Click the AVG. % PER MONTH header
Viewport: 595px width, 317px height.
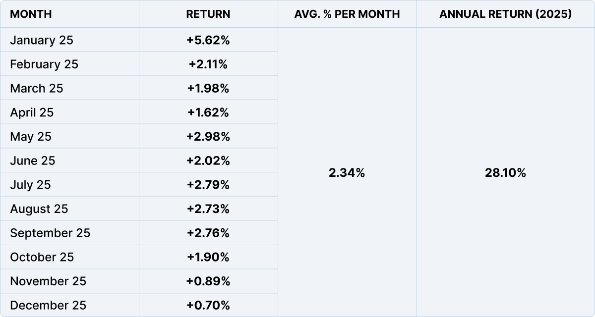[347, 14]
